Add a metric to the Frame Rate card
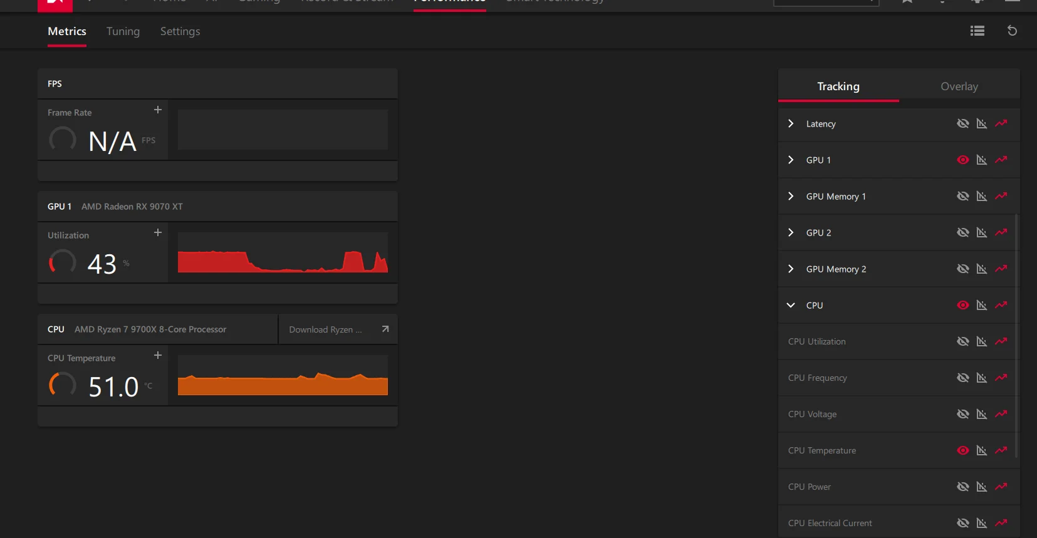 coord(158,110)
